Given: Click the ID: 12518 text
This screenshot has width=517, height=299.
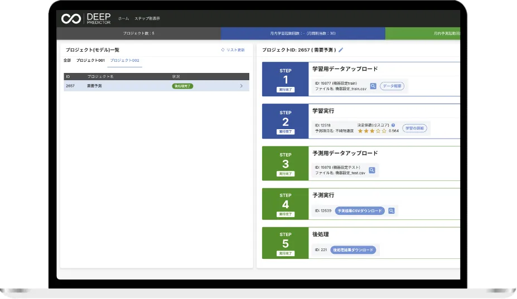Looking at the screenshot, I should click(322, 125).
